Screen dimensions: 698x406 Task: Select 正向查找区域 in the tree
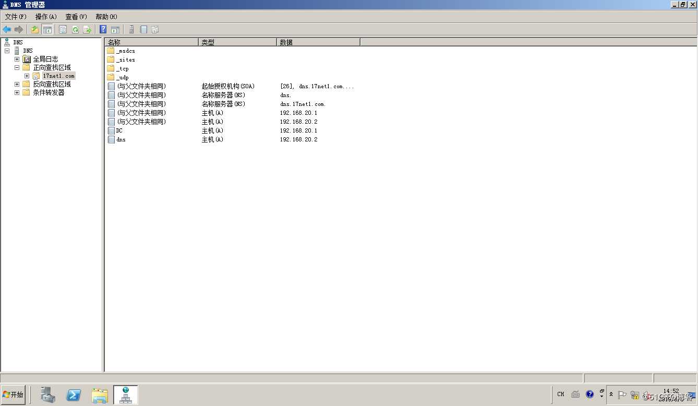(52, 67)
